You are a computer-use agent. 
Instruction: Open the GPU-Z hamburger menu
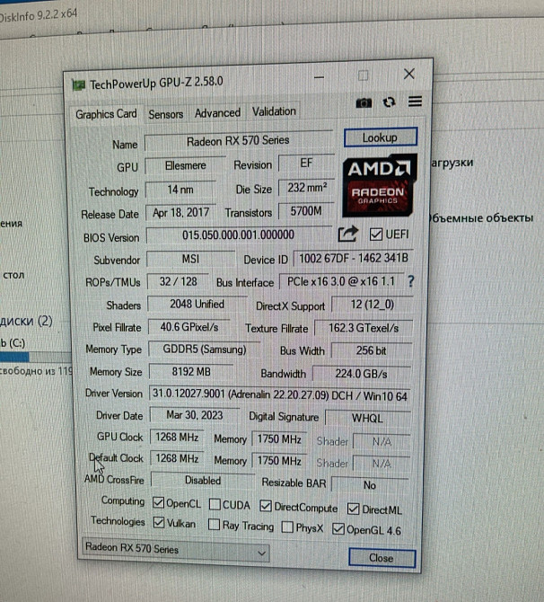pyautogui.click(x=415, y=102)
